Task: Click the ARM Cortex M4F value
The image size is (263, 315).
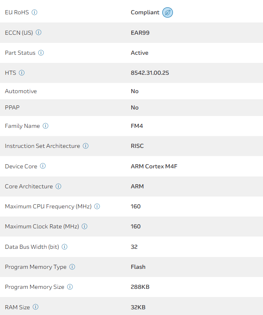Action: (154, 166)
